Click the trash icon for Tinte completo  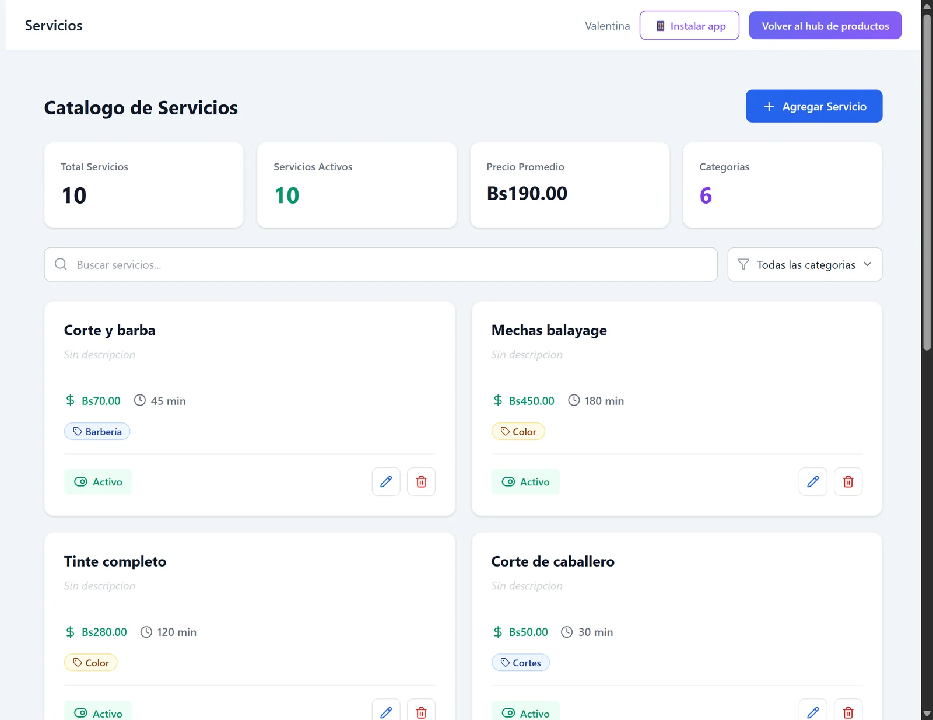[x=421, y=712]
